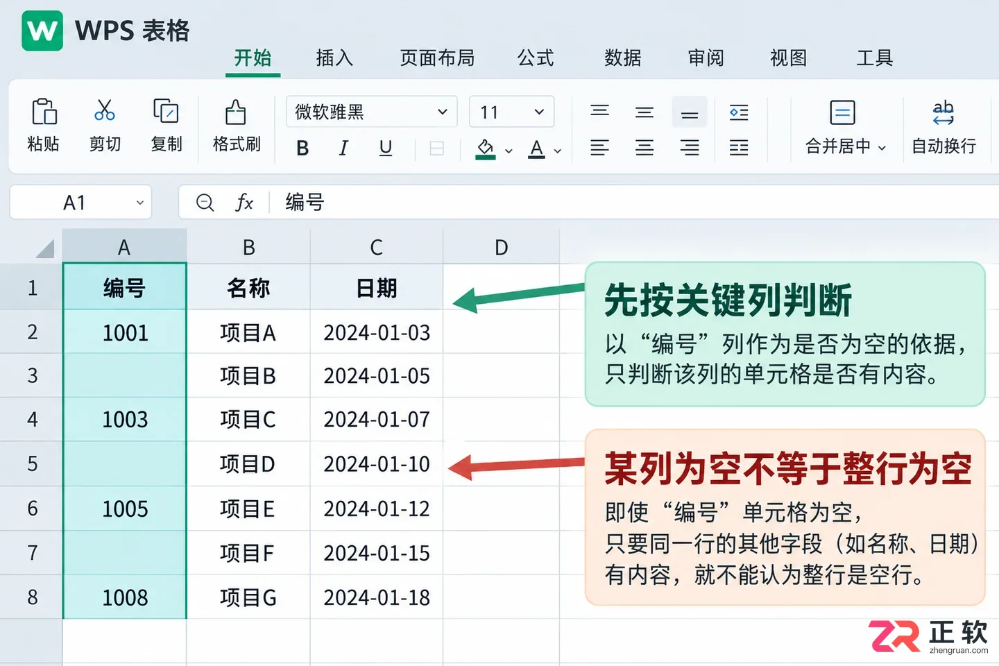Apply the fill color paint bucket
The width and height of the screenshot is (999, 666).
(x=486, y=148)
